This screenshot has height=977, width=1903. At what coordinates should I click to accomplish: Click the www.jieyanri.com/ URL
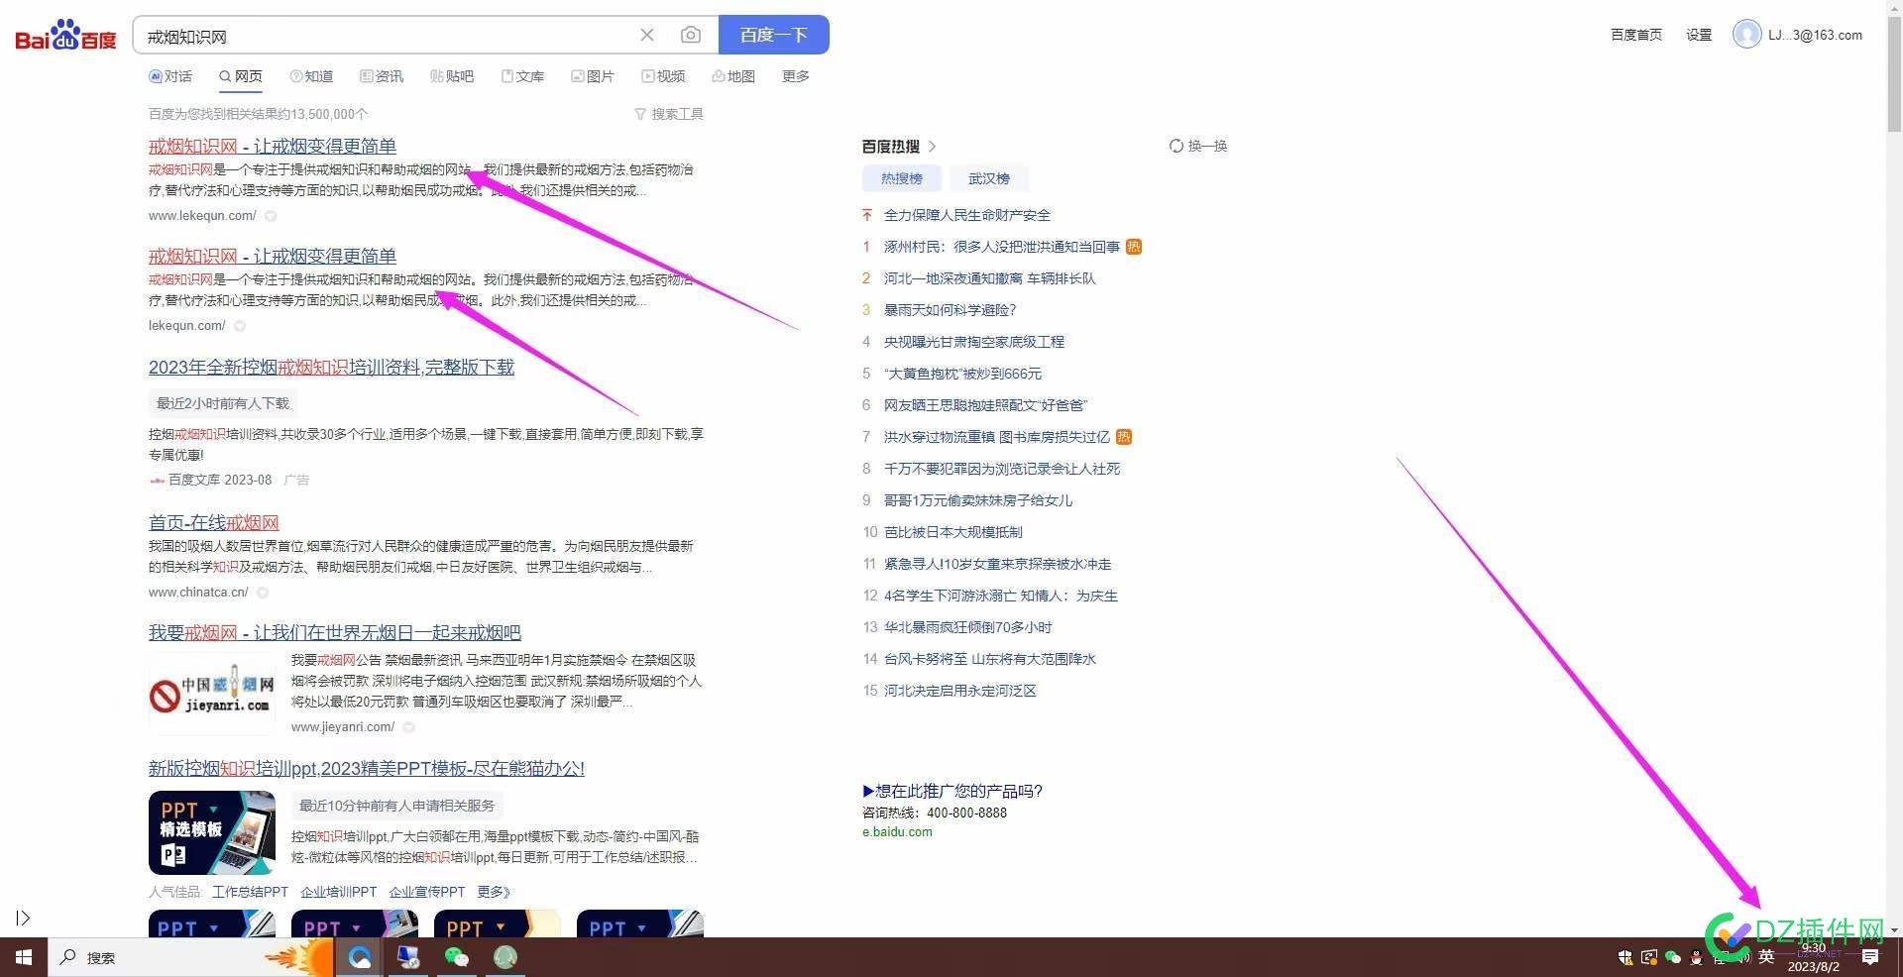click(x=343, y=726)
